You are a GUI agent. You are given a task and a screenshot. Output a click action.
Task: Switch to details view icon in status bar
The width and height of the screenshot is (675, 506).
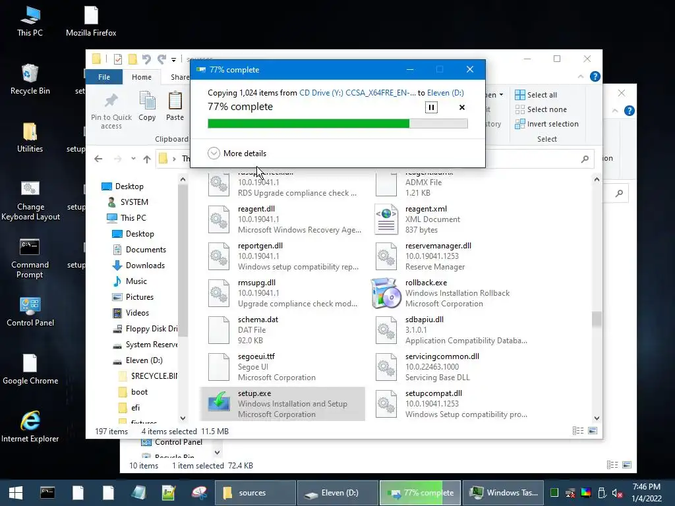coord(578,431)
